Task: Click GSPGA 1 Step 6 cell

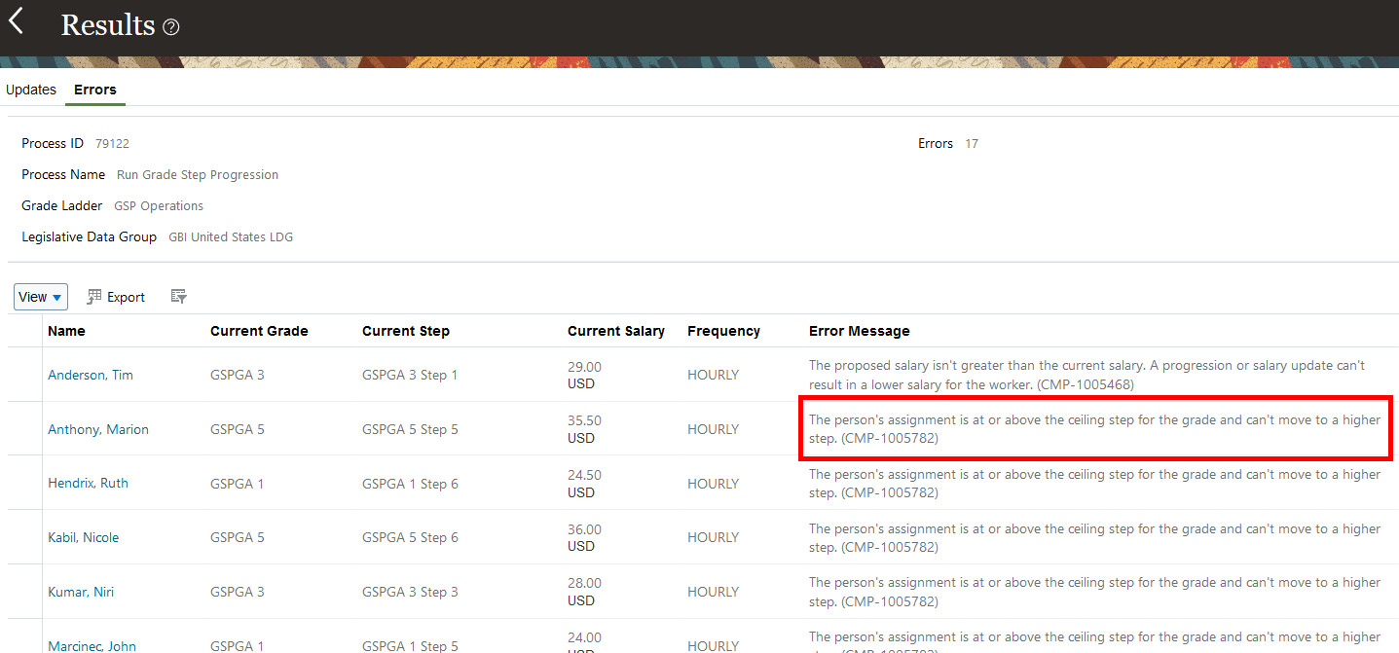Action: (x=410, y=484)
